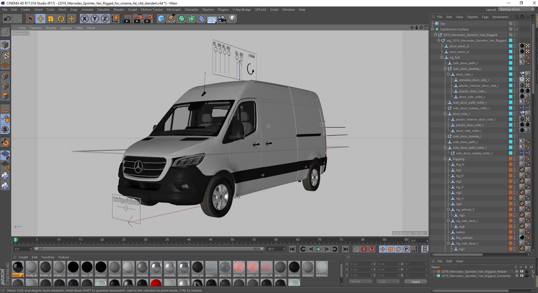This screenshot has width=538, height=293.
Task: Select the Live Selection tool
Action: click(30, 19)
